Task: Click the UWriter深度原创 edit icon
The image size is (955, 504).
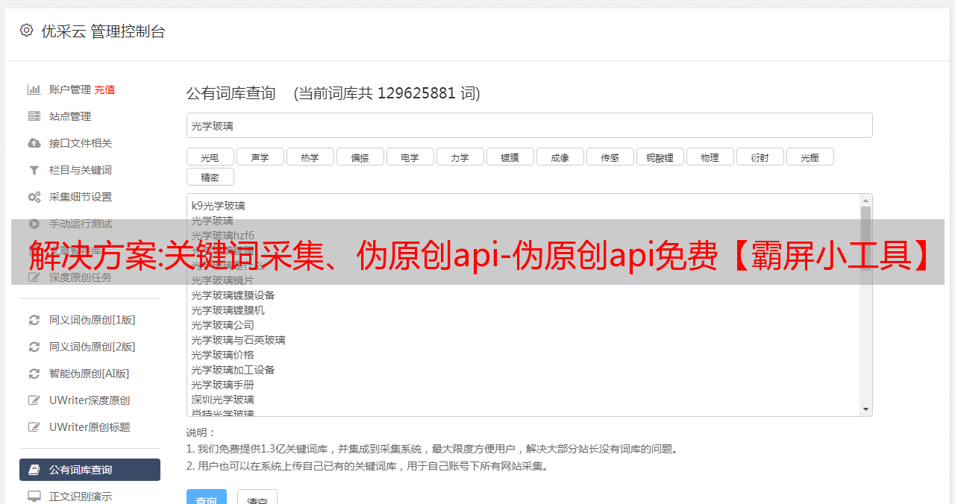Action: click(x=34, y=400)
